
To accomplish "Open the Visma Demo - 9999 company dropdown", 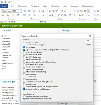I will click(21, 11).
